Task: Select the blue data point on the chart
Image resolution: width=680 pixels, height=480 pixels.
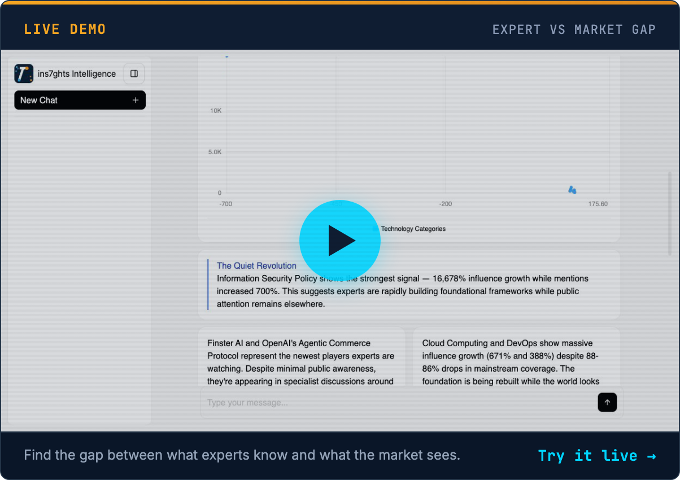Action: (572, 190)
